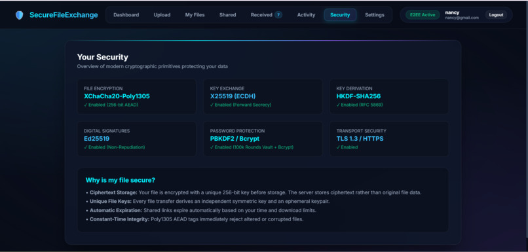
Task: Click XChaCha20-Poly1305 value
Action: (117, 96)
